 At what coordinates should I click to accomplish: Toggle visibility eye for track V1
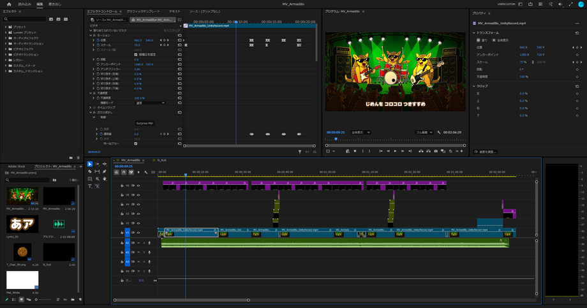point(138,232)
